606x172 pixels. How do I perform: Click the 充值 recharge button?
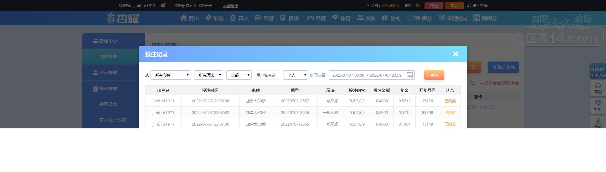click(x=434, y=6)
